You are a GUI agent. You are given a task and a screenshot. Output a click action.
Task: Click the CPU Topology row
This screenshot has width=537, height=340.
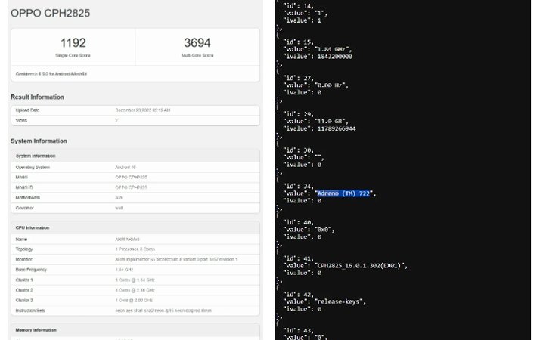pyautogui.click(x=135, y=249)
